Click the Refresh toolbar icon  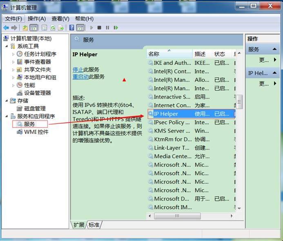click(x=52, y=28)
